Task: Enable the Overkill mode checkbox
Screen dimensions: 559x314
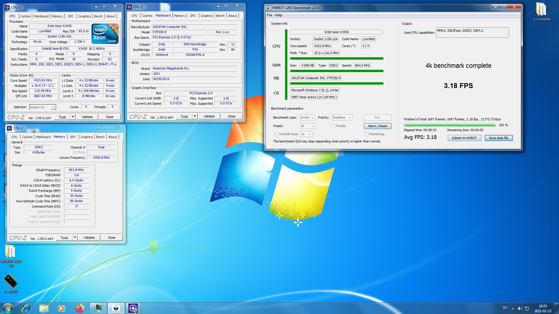Action: coord(276,134)
